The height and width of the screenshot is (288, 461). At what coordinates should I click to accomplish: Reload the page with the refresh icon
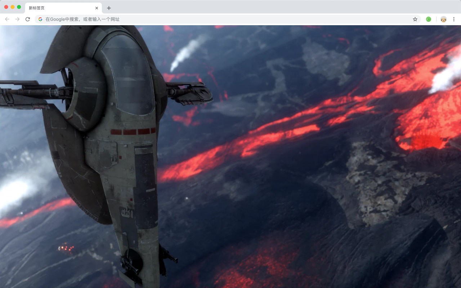28,19
